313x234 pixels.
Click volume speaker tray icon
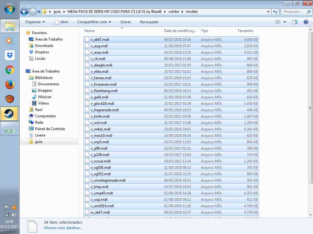tap(14, 215)
